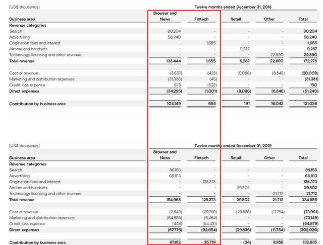Image resolution: width=323 pixels, height=245 pixels.
Task: Click 2018 Retail contribution value 191
Action: click(246, 104)
